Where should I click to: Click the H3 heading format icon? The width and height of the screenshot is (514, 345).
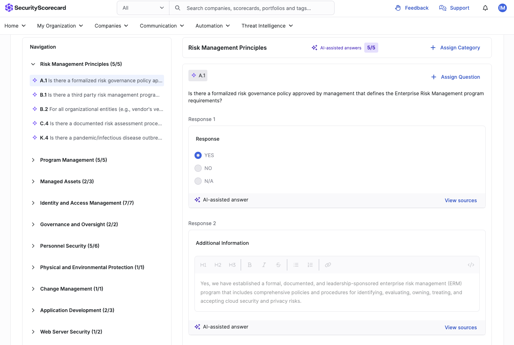coord(232,265)
